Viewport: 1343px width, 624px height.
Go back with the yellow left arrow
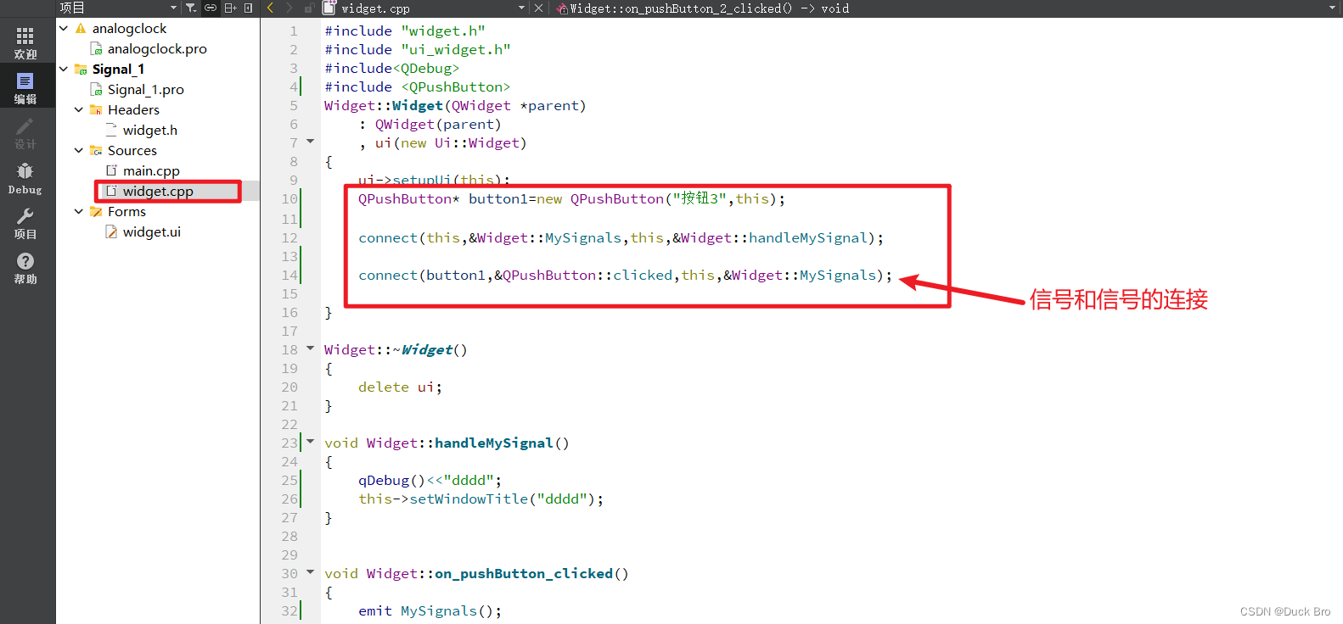pyautogui.click(x=270, y=8)
